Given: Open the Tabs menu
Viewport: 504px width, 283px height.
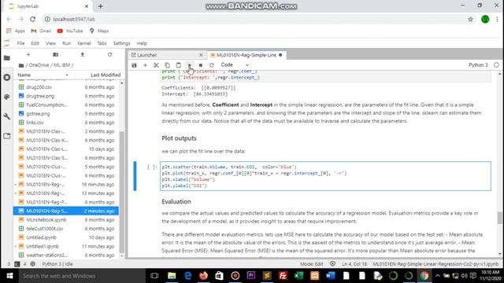Looking at the screenshot, I should click(102, 43).
